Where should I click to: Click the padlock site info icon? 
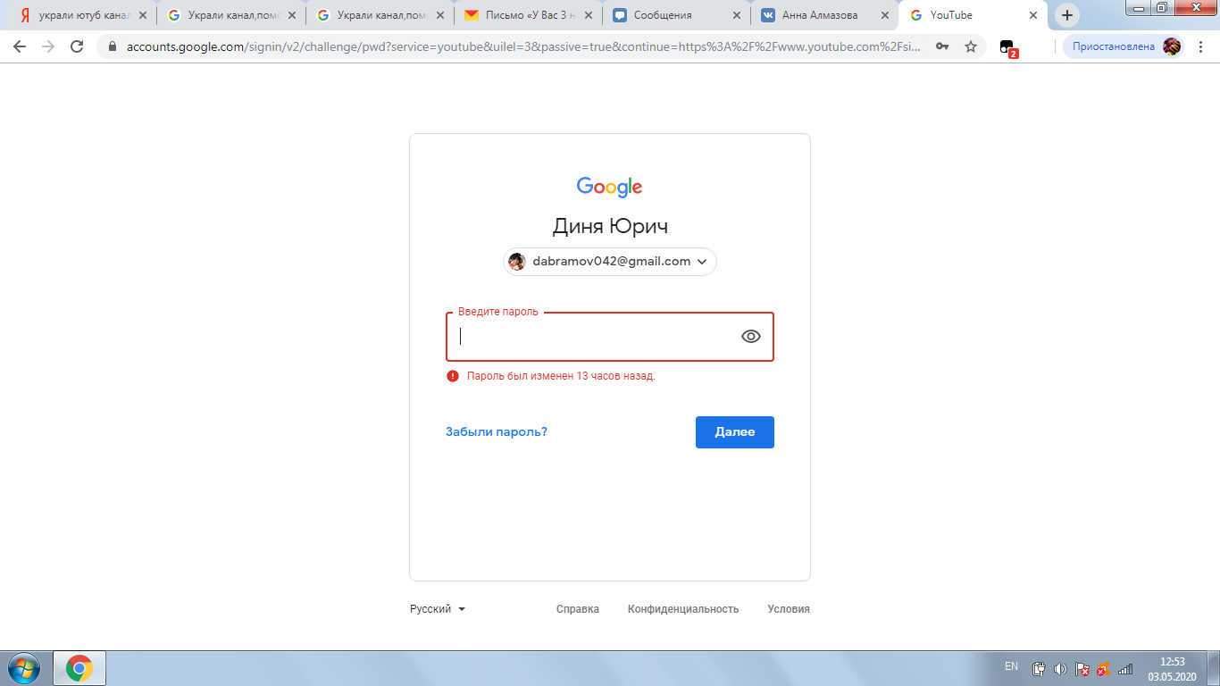113,46
